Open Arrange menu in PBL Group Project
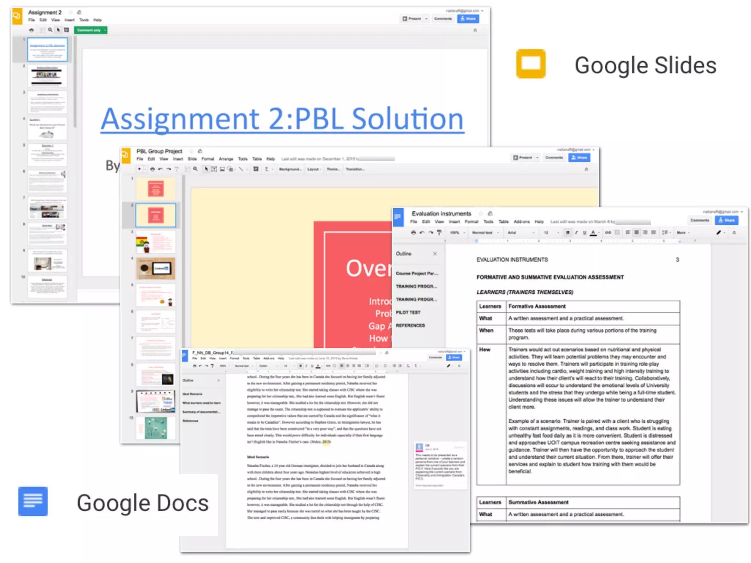This screenshot has height=563, width=751. (226, 159)
